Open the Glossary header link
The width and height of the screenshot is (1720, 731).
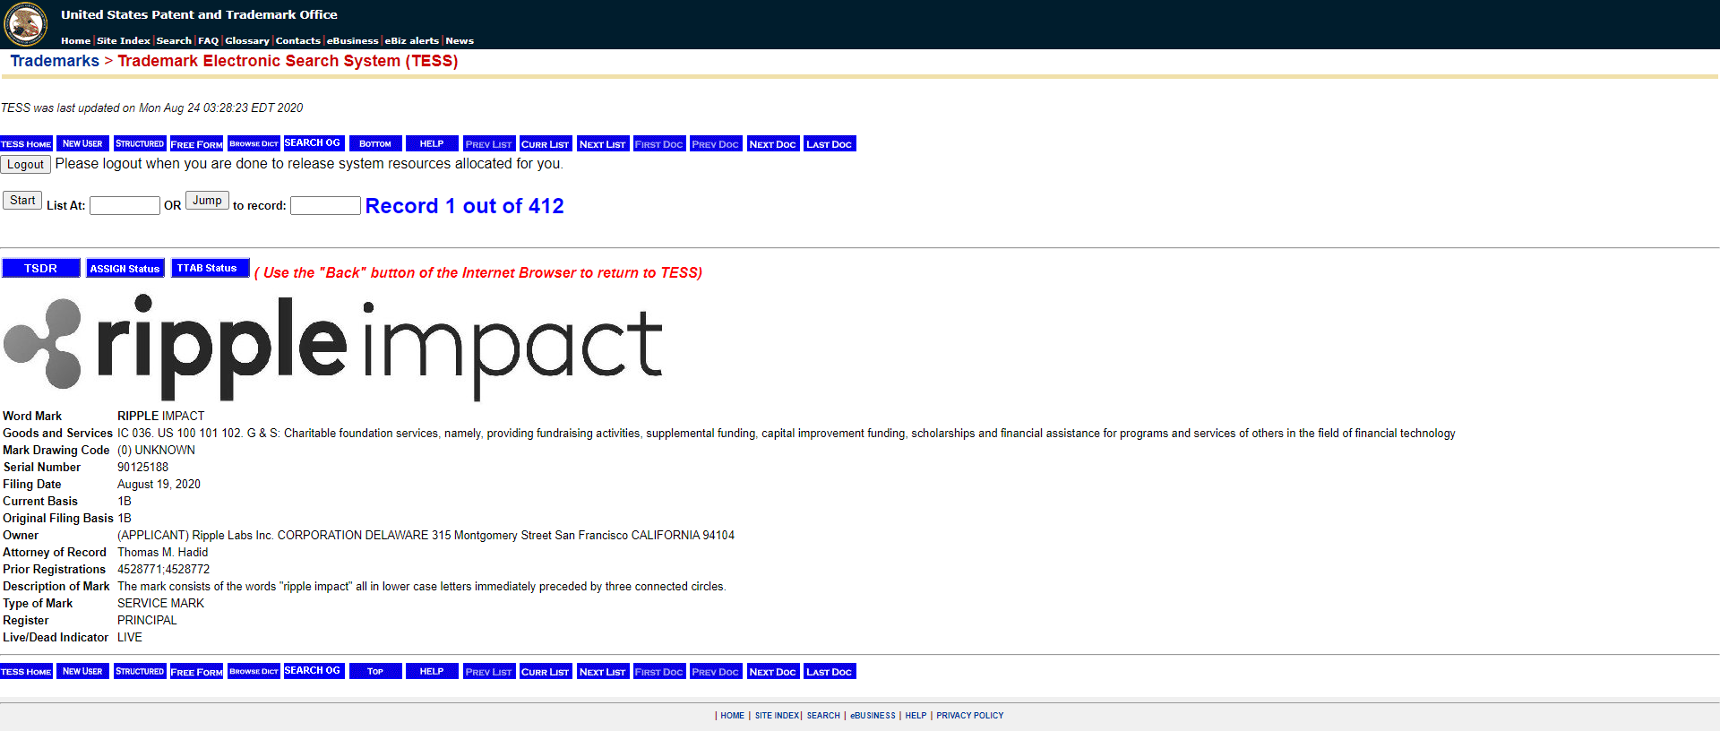(x=247, y=40)
